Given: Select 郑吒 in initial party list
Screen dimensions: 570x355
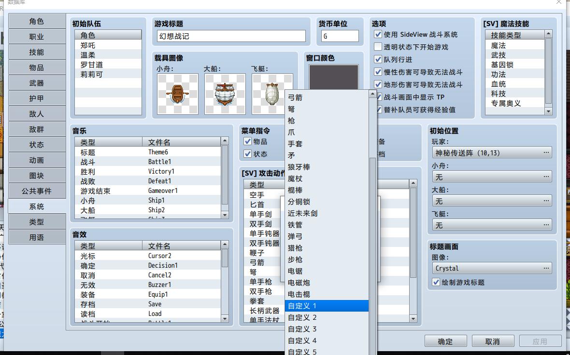Looking at the screenshot, I should coord(108,45).
